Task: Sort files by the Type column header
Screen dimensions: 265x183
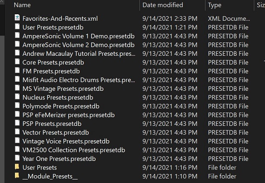Action: point(215,5)
